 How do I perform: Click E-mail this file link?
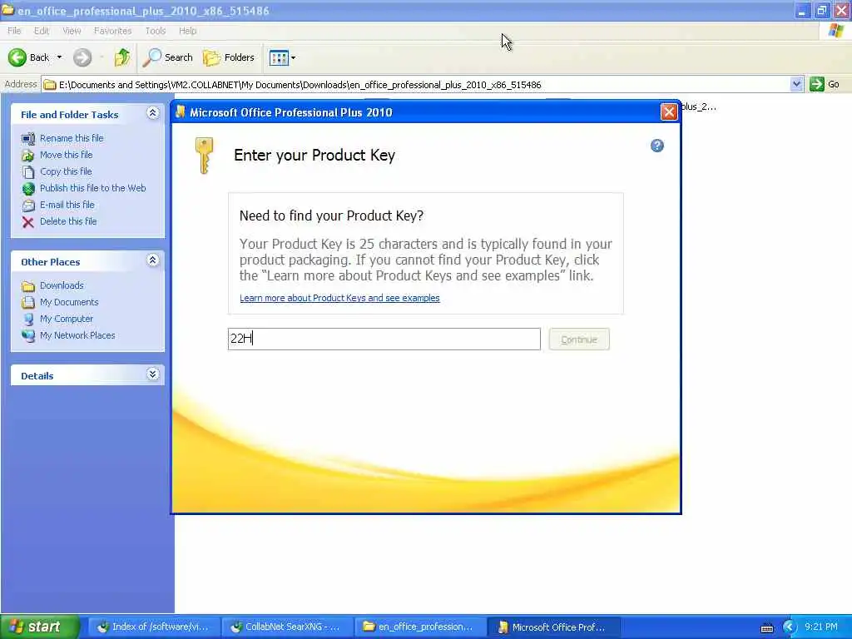click(x=67, y=205)
